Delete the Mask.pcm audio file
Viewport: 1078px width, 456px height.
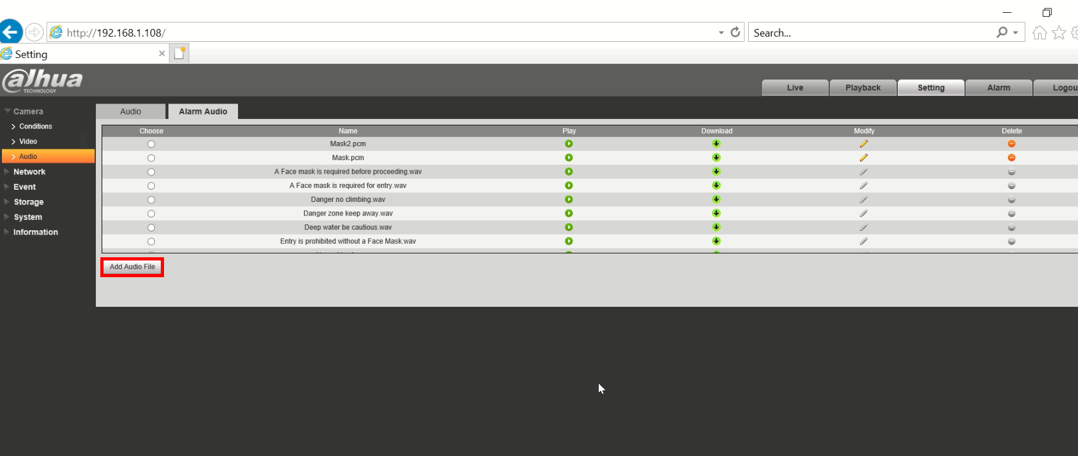(x=1011, y=158)
